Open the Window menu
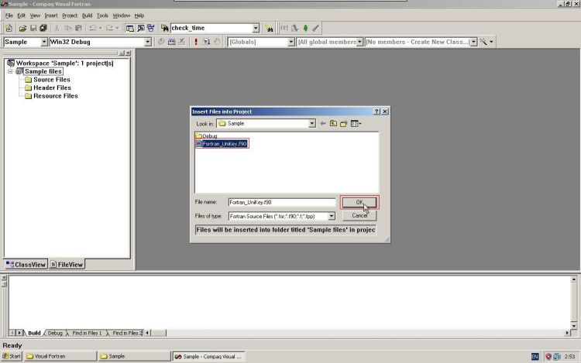 [121, 15]
